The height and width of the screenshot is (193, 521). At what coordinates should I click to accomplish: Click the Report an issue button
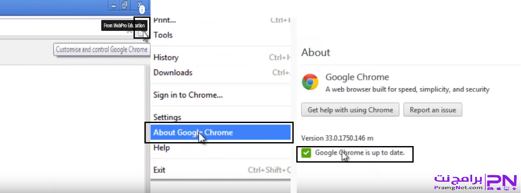click(432, 110)
